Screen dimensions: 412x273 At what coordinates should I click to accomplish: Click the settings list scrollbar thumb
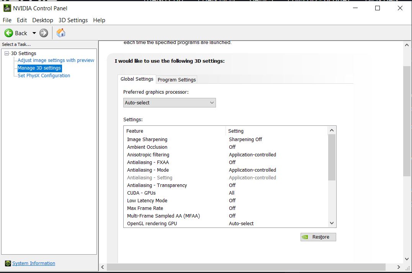pos(332,158)
